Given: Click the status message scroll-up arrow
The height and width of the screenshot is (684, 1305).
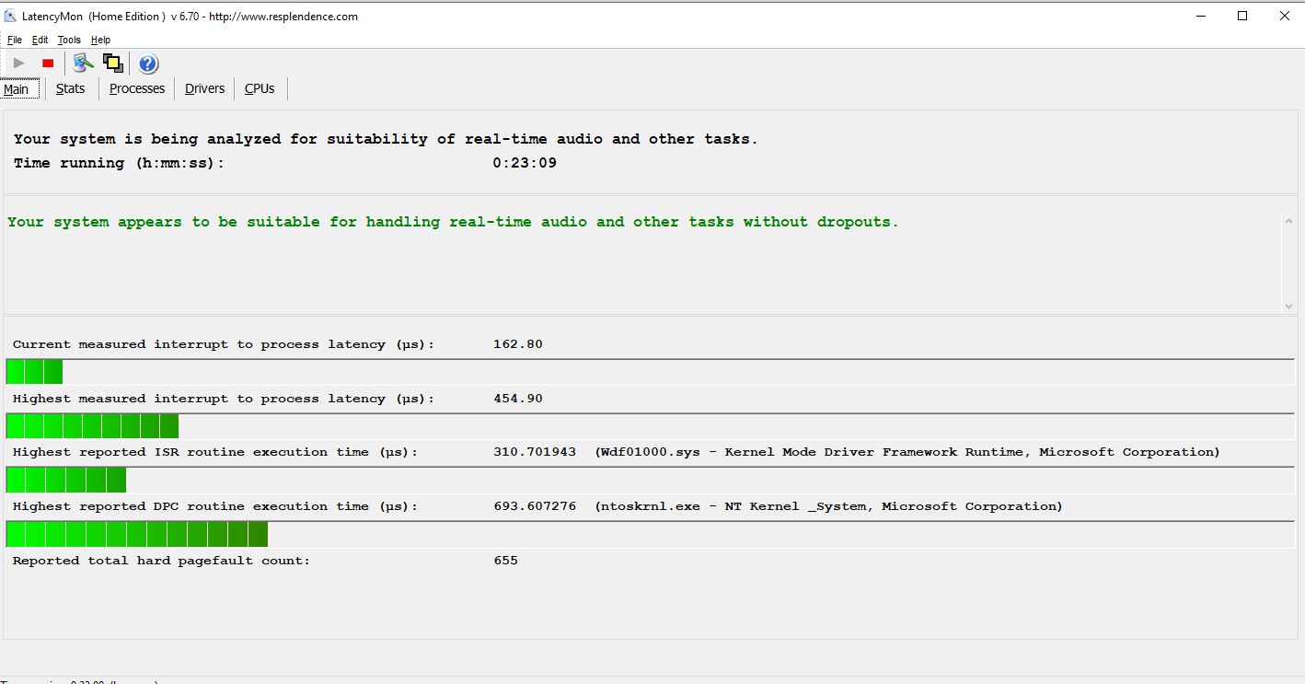Looking at the screenshot, I should [x=1287, y=221].
